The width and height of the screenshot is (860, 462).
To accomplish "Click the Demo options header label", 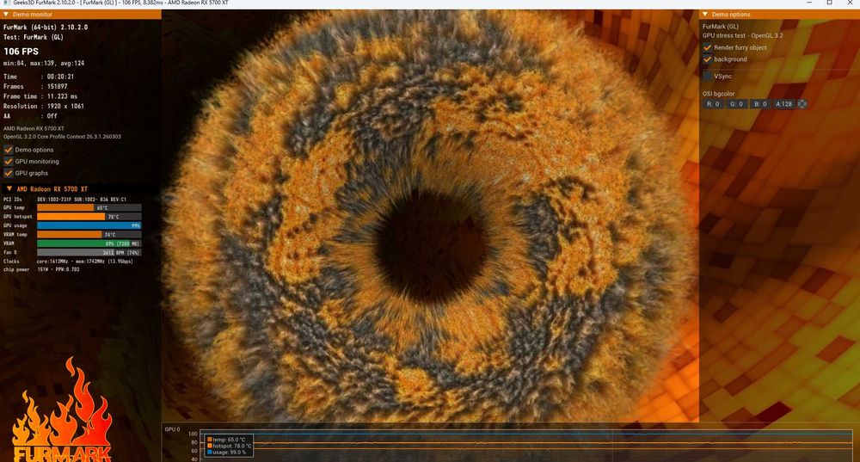I will pos(731,15).
